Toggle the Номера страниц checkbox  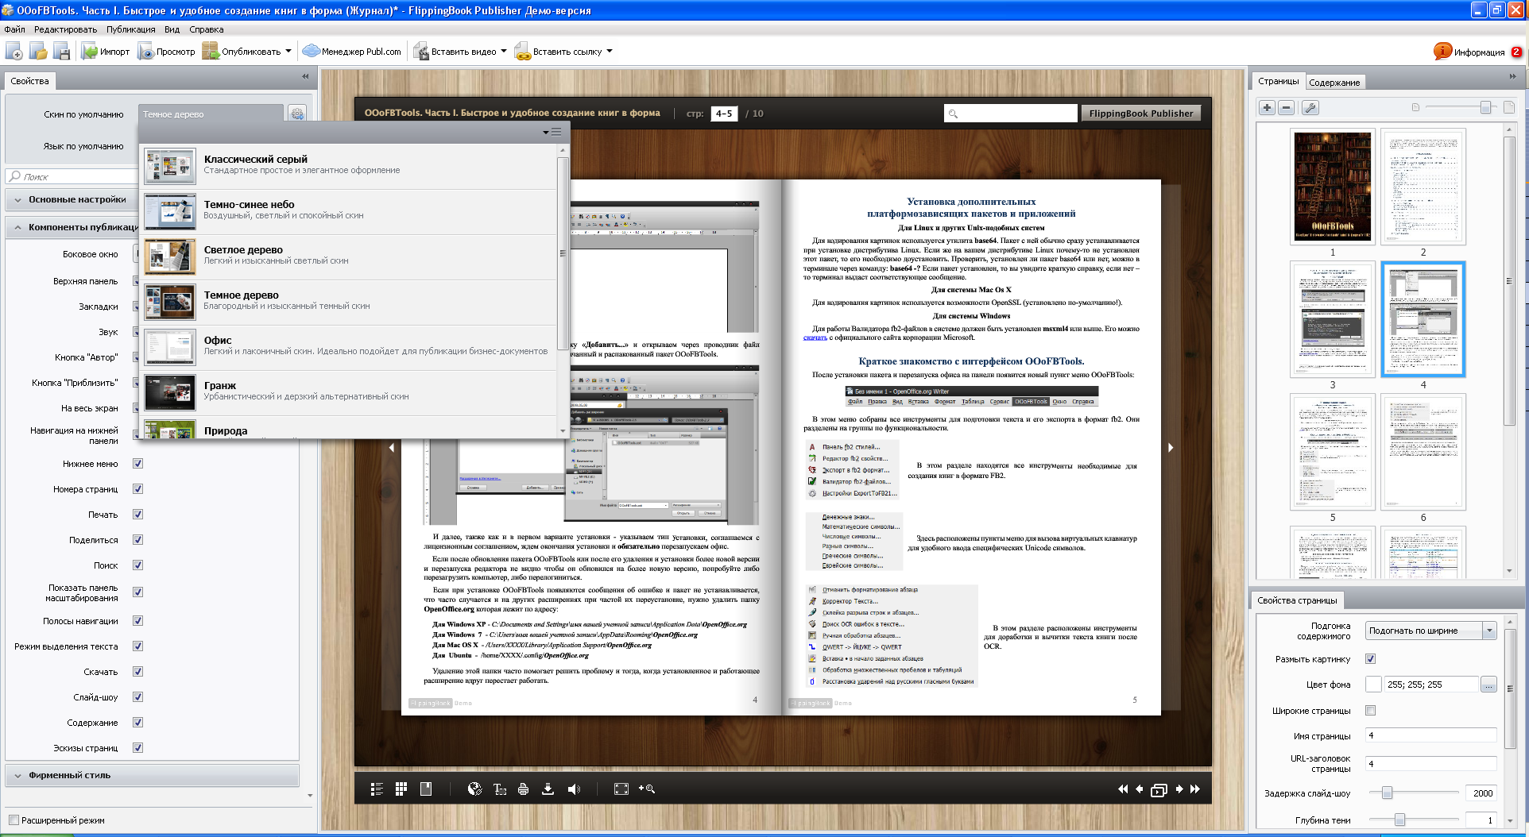tap(137, 489)
